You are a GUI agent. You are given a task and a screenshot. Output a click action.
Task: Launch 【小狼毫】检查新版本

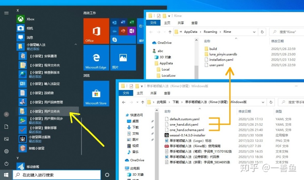pos(49,74)
